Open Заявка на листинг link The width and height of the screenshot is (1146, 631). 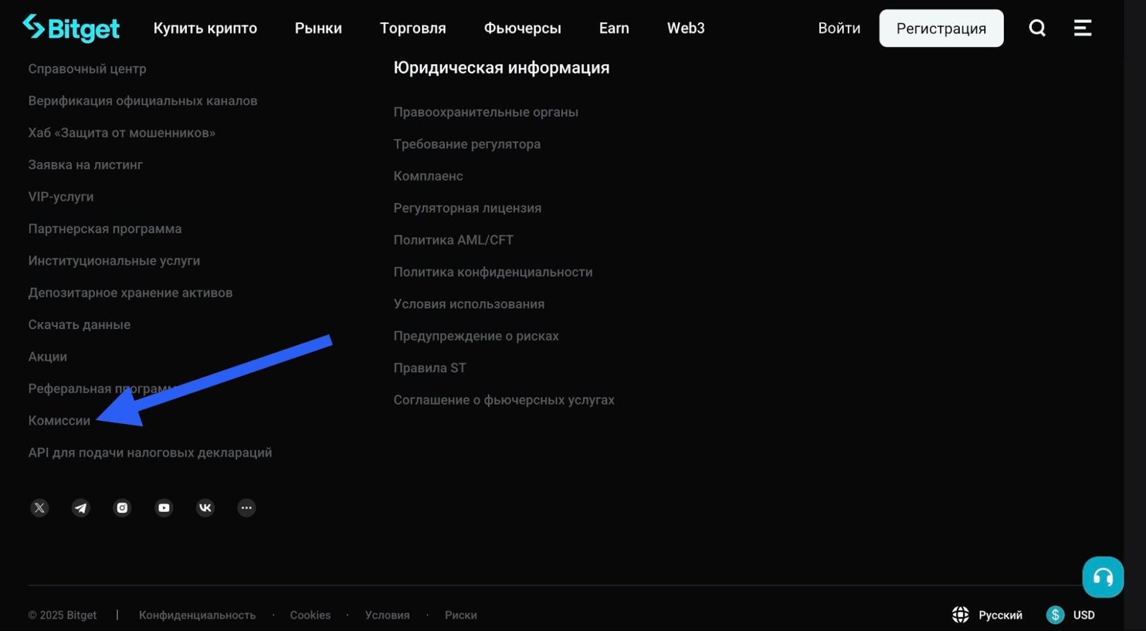click(85, 165)
